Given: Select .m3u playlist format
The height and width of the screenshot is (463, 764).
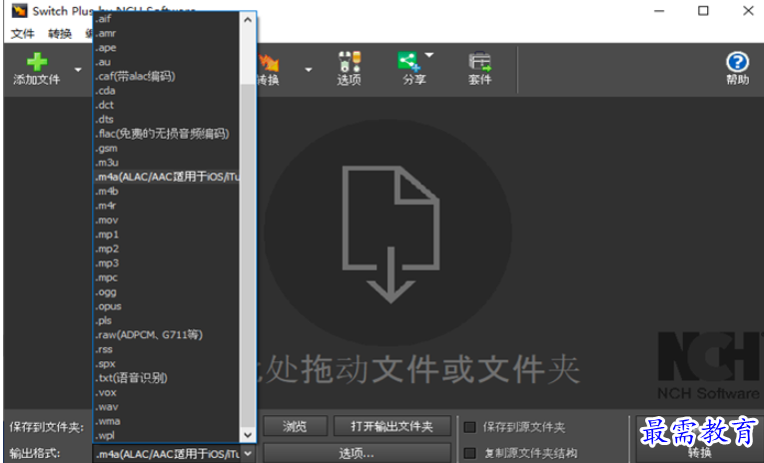Looking at the screenshot, I should coord(166,163).
